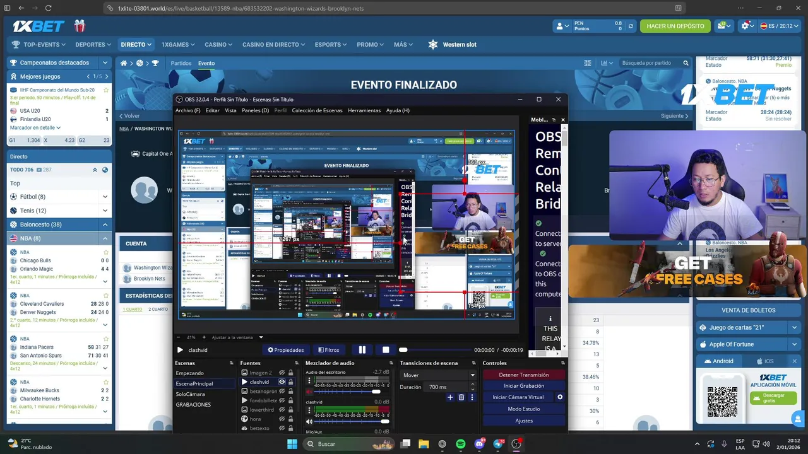Open the Mover transition dropdown
The image size is (808, 454).
(x=438, y=375)
